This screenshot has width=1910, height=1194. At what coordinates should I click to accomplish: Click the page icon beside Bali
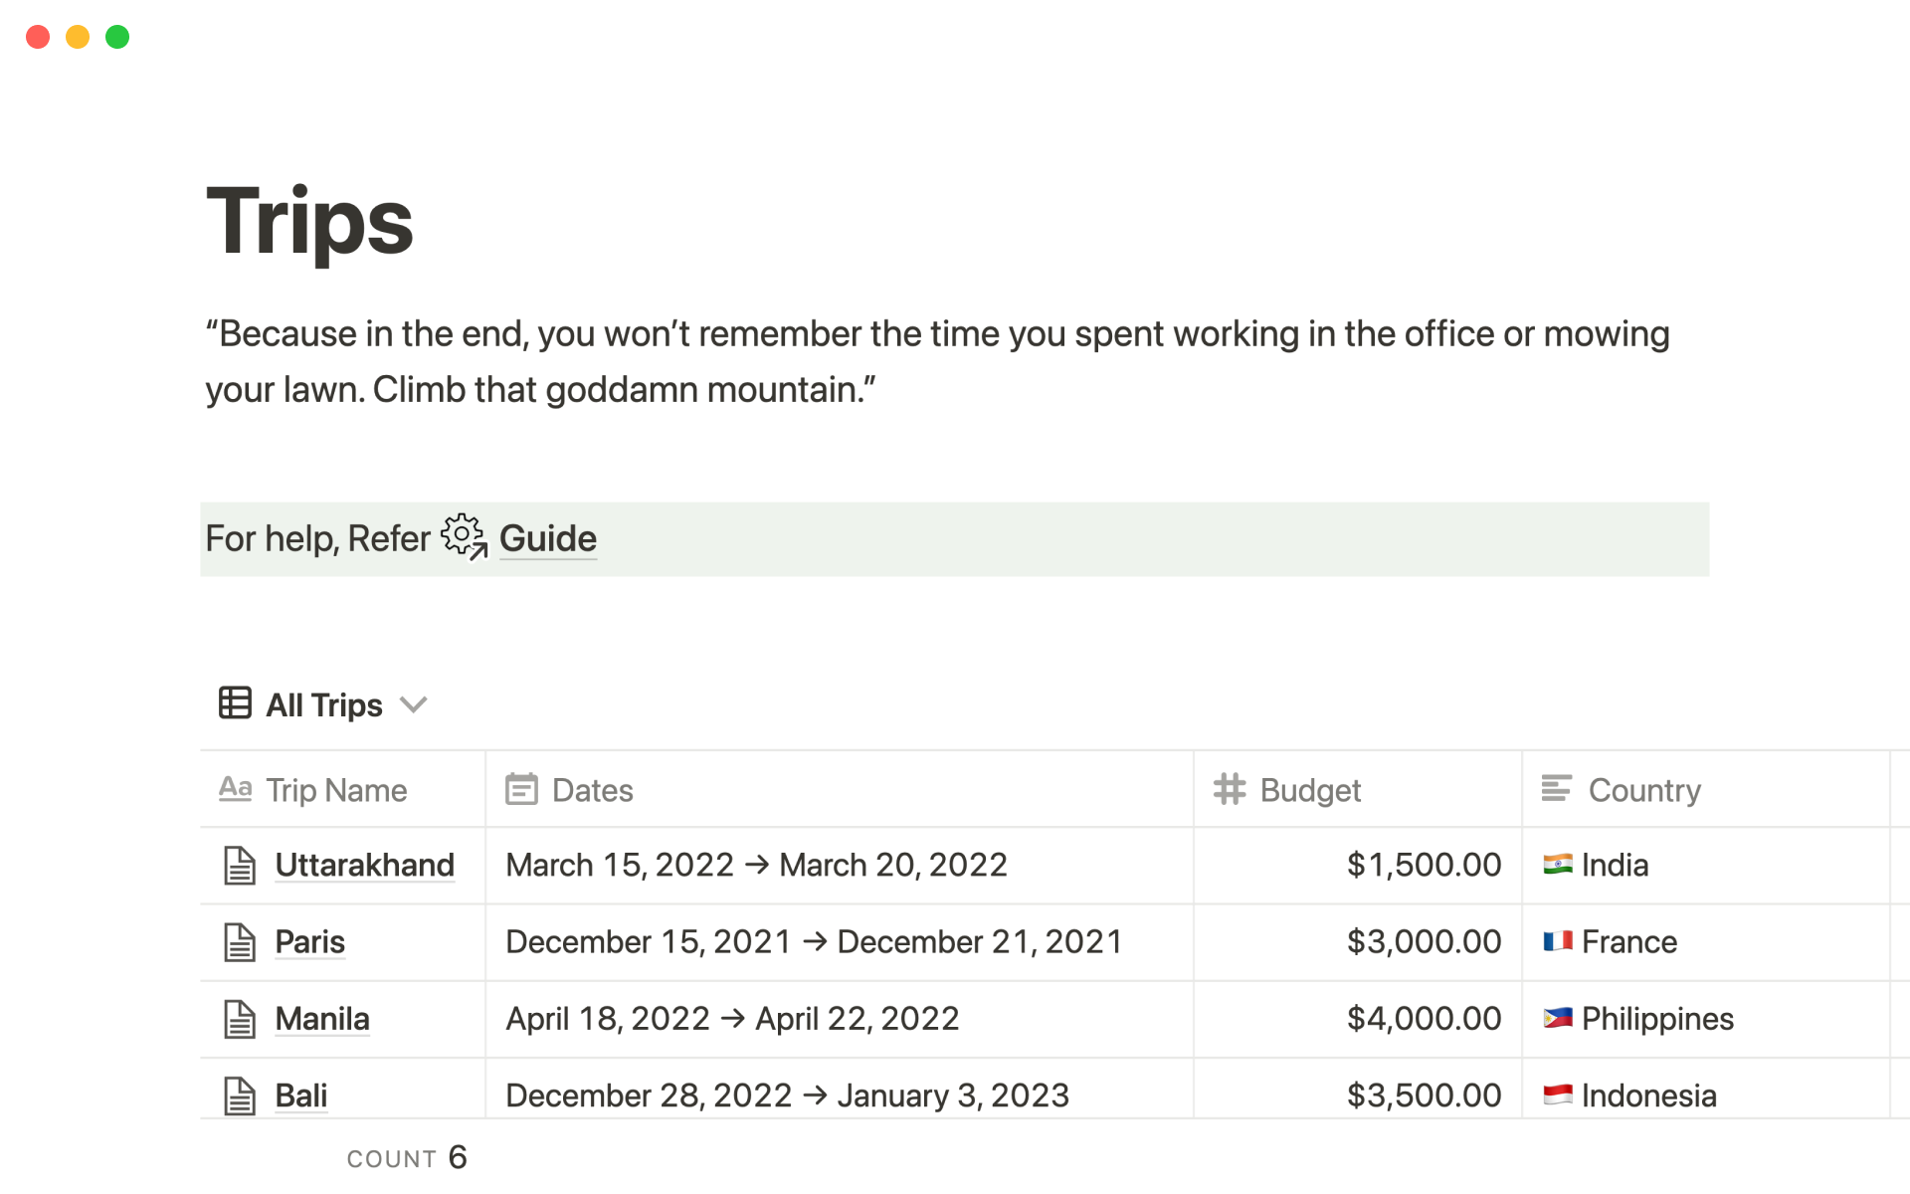[x=239, y=1095]
